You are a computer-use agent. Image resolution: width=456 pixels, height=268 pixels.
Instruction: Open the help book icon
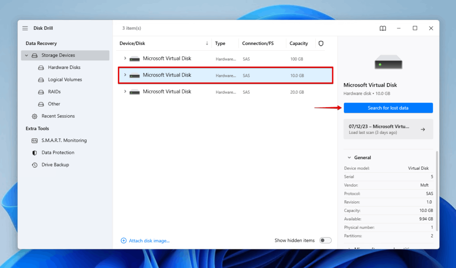pyautogui.click(x=383, y=28)
